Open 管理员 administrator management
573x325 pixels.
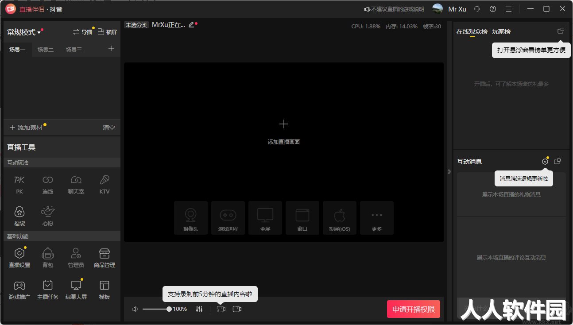76,258
